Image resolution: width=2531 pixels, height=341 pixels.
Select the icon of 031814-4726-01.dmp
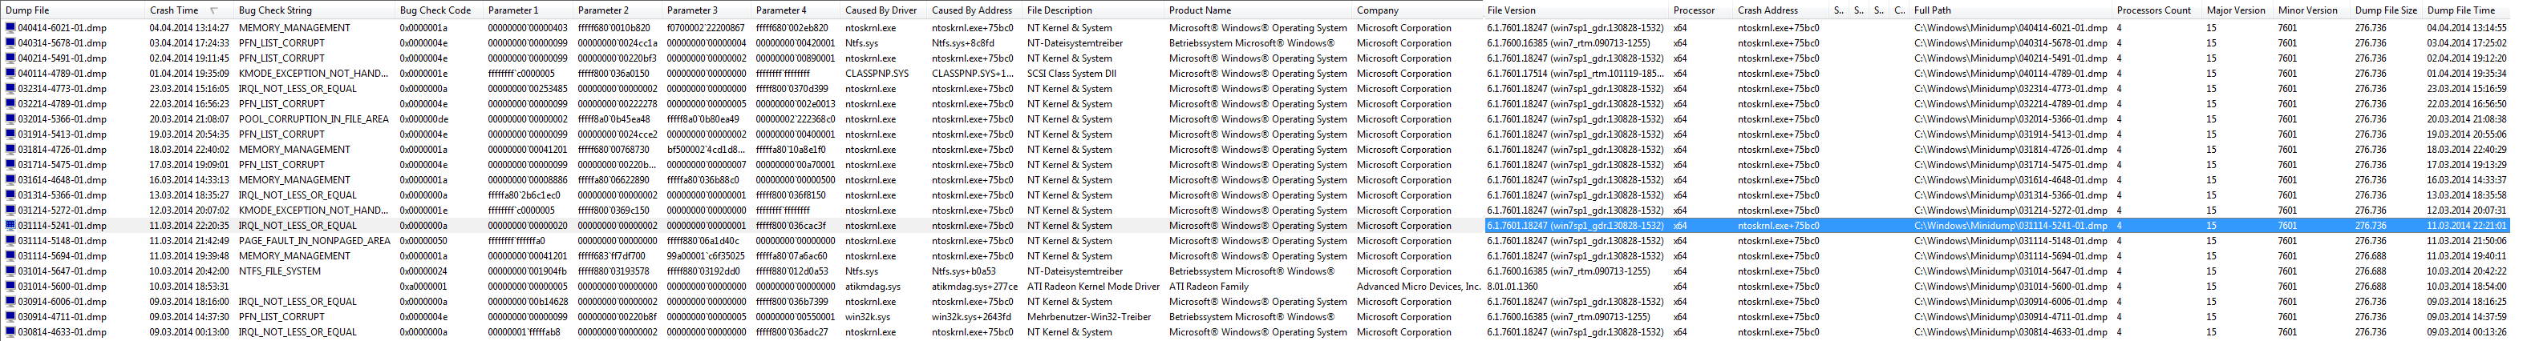10,150
